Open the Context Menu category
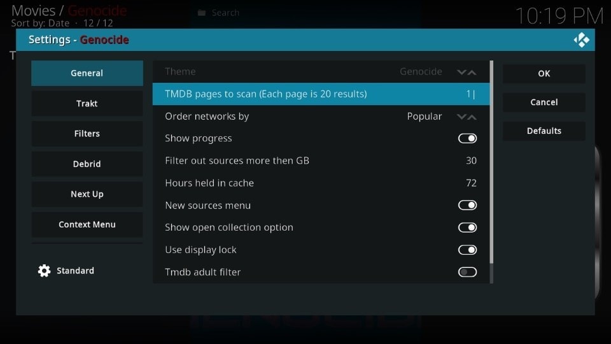The image size is (611, 344). click(x=87, y=224)
